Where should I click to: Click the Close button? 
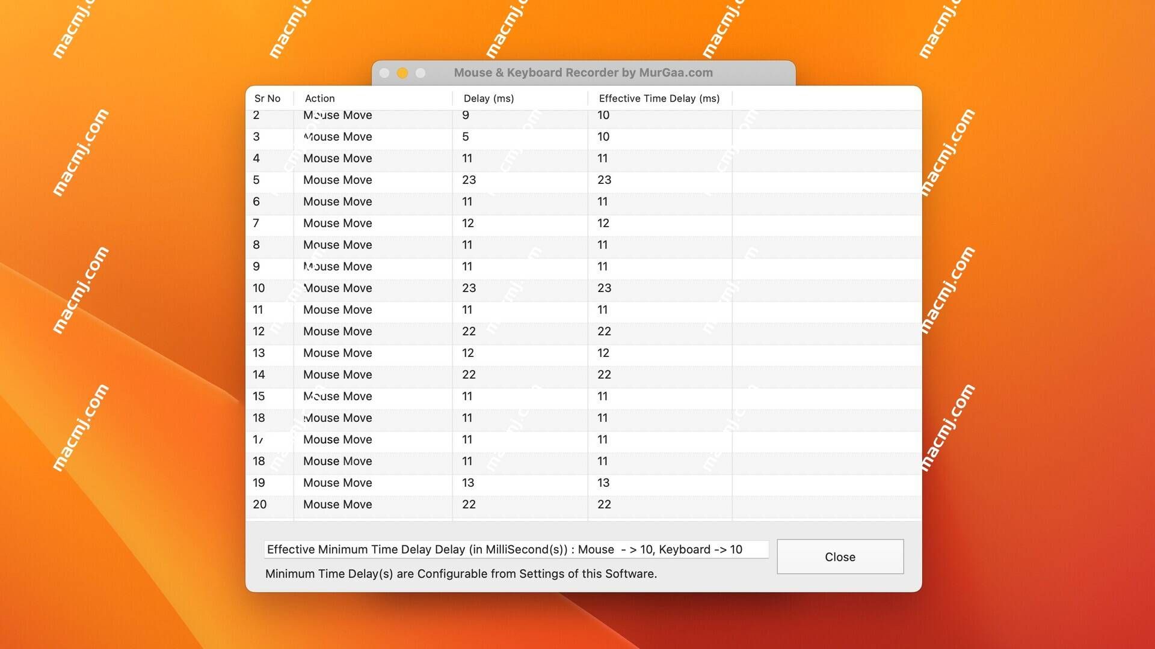point(840,556)
